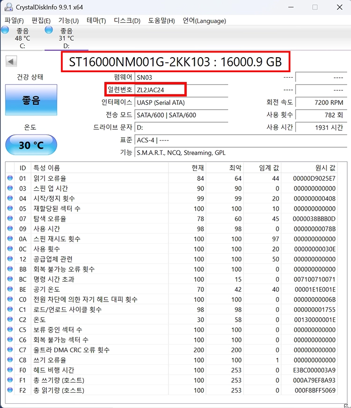Click the 최악 column header
The image size is (351, 408).
click(x=225, y=168)
